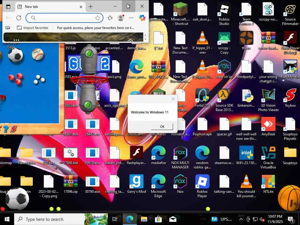Open Edge Settings and more menu

131,18
